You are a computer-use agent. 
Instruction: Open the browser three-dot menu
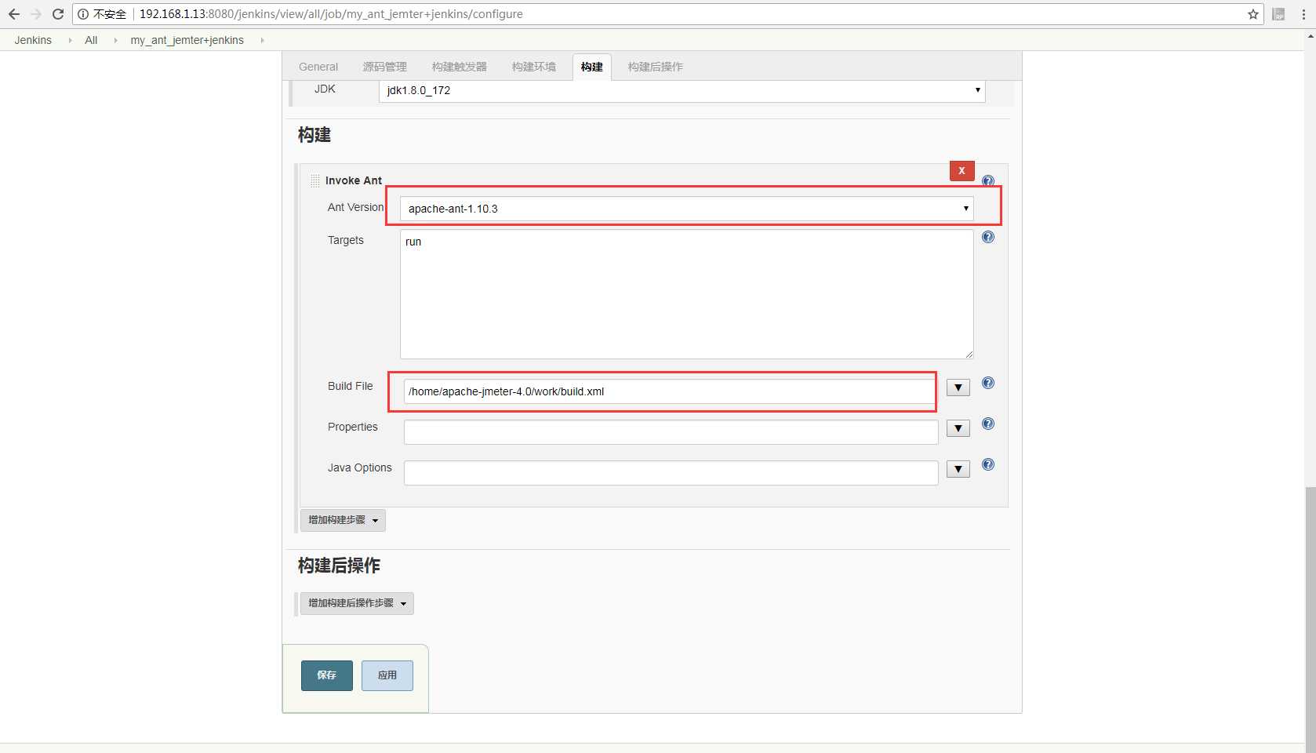tap(1303, 14)
